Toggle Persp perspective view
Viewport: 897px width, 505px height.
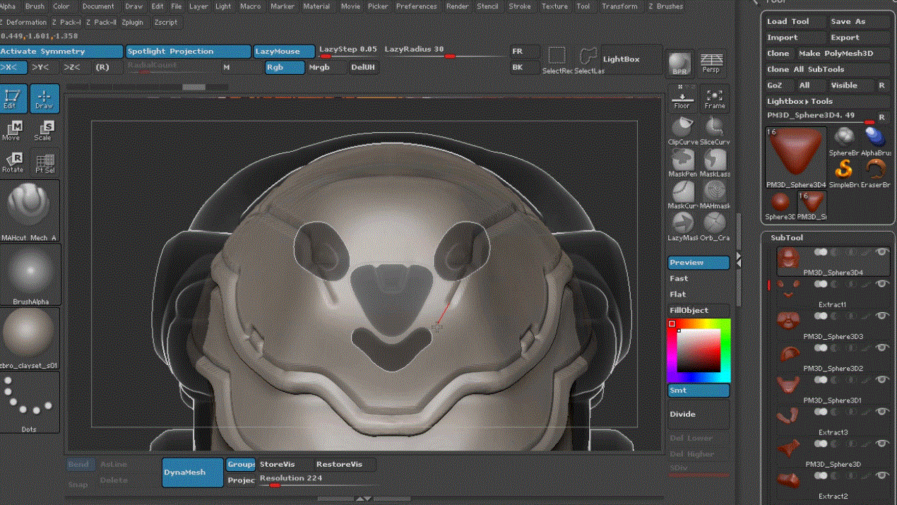point(711,64)
